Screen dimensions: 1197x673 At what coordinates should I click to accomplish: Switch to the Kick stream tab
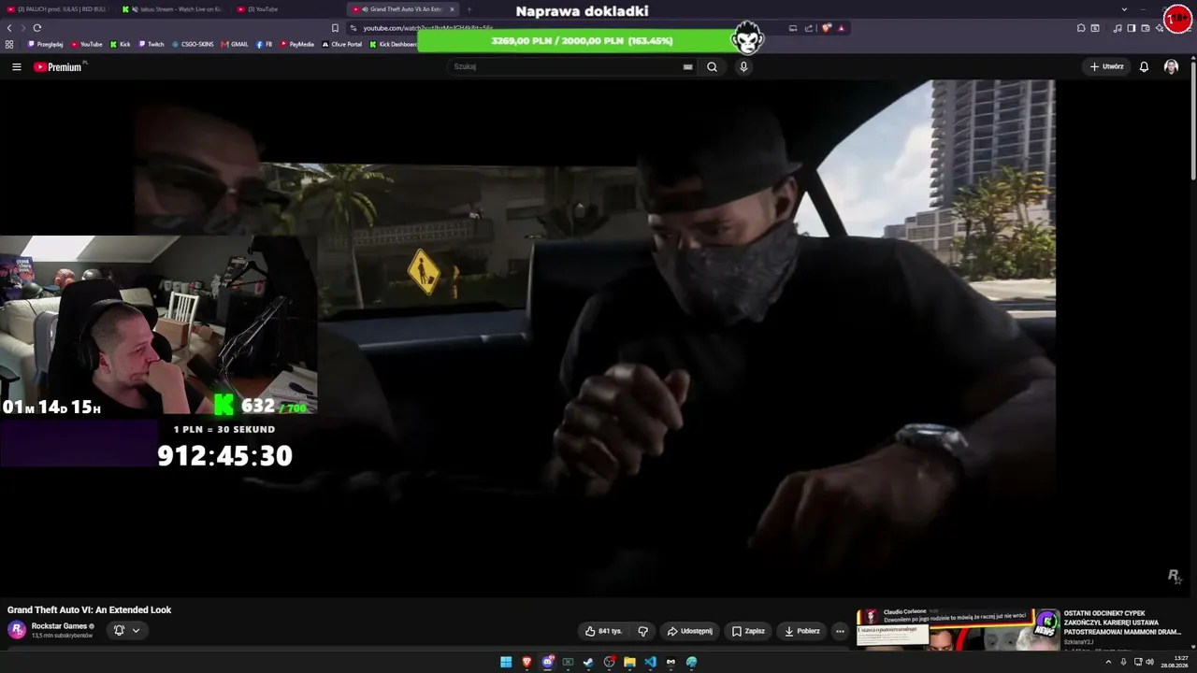172,9
